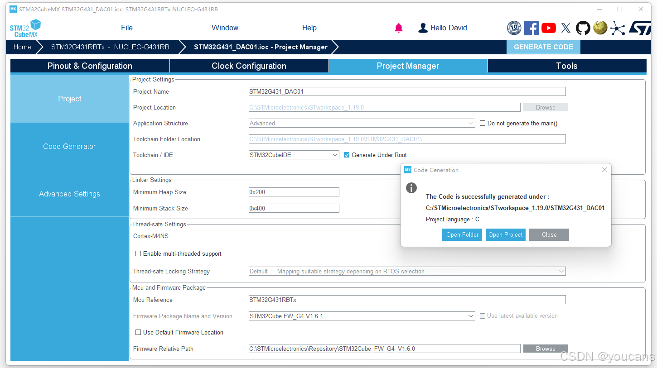Click Browse next to Firmware Relative Path

tap(546, 349)
